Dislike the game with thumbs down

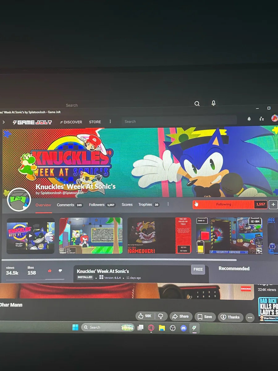tap(60, 271)
